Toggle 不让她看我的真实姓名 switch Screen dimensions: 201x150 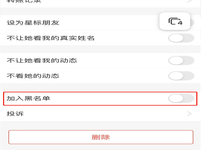(x=181, y=38)
